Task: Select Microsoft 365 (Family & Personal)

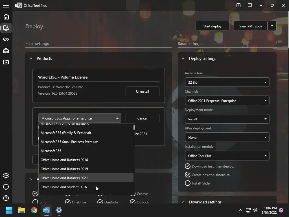Action: 86,133
